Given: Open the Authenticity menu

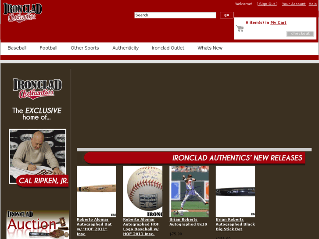Looking at the screenshot, I should (x=125, y=48).
